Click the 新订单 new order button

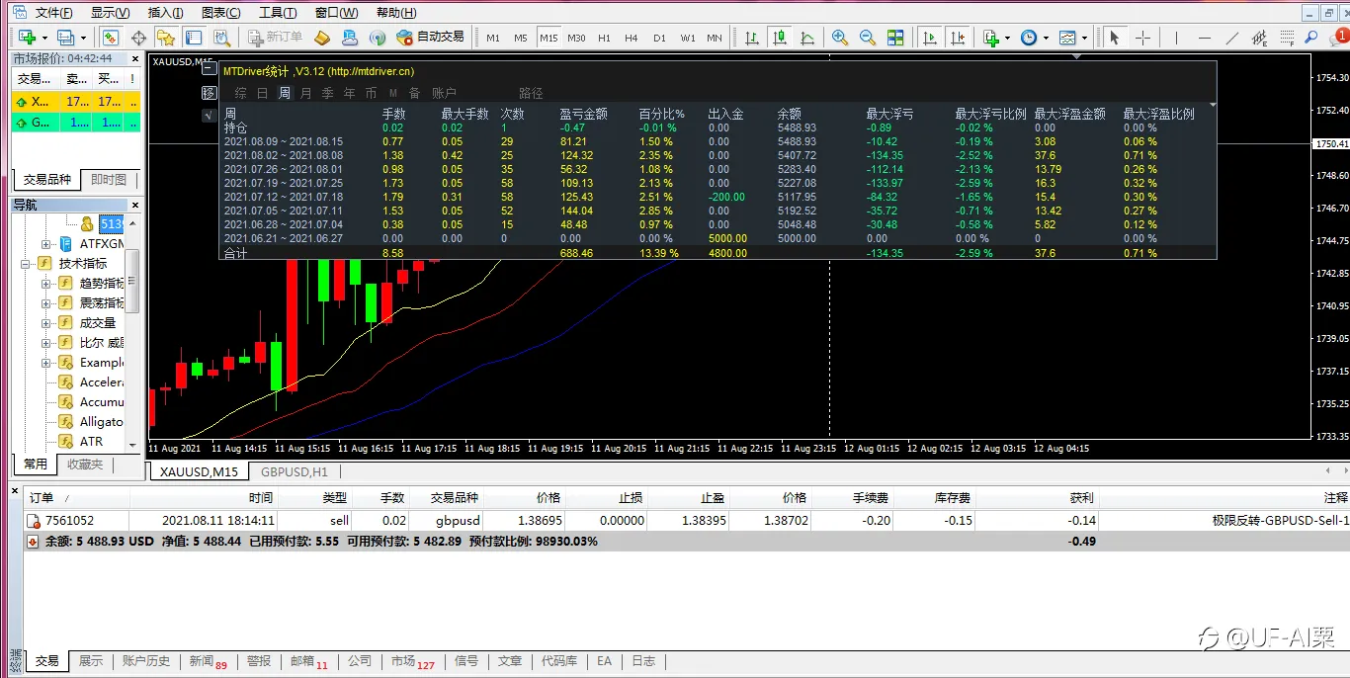point(273,38)
